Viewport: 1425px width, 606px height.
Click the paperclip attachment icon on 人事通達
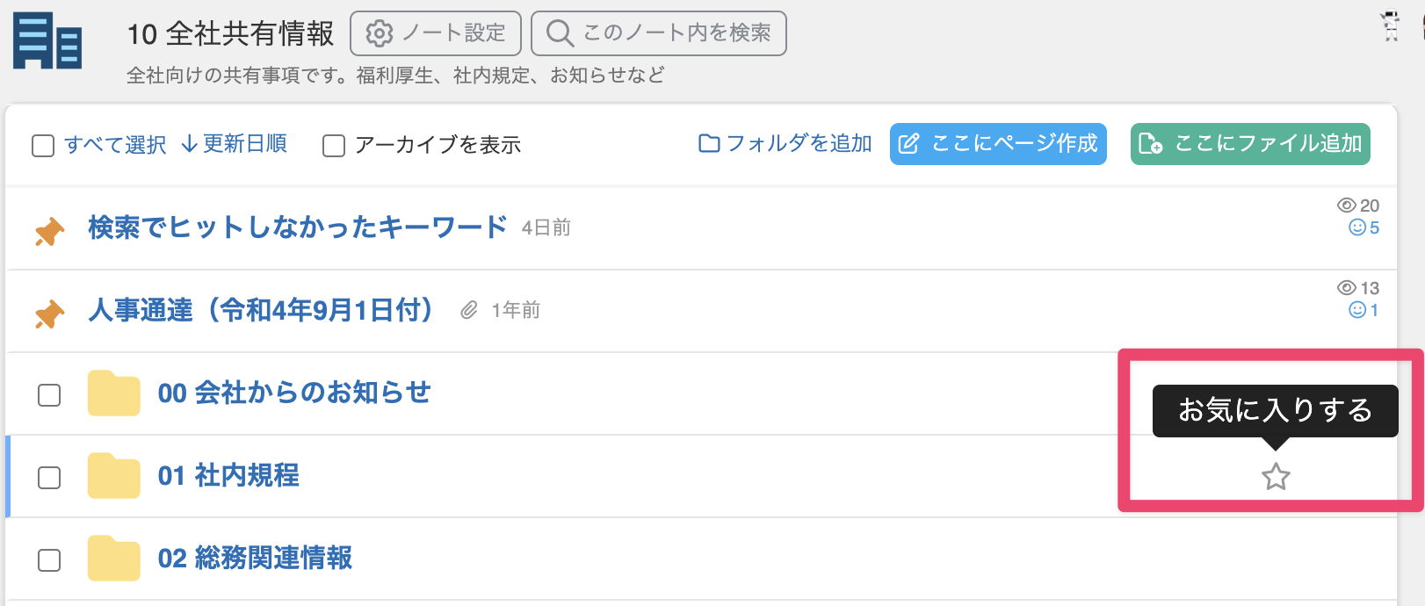click(x=469, y=310)
